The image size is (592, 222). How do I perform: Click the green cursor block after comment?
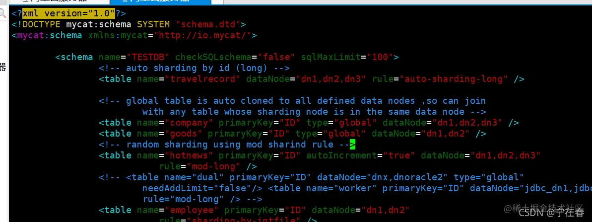(353, 145)
